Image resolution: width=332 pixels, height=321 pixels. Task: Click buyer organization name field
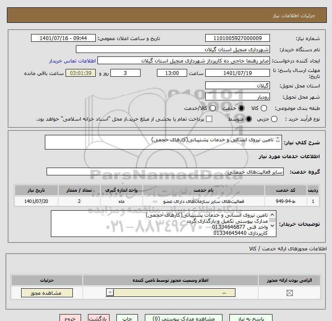click(173, 49)
